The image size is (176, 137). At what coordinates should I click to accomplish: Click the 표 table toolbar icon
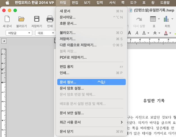click(x=153, y=19)
